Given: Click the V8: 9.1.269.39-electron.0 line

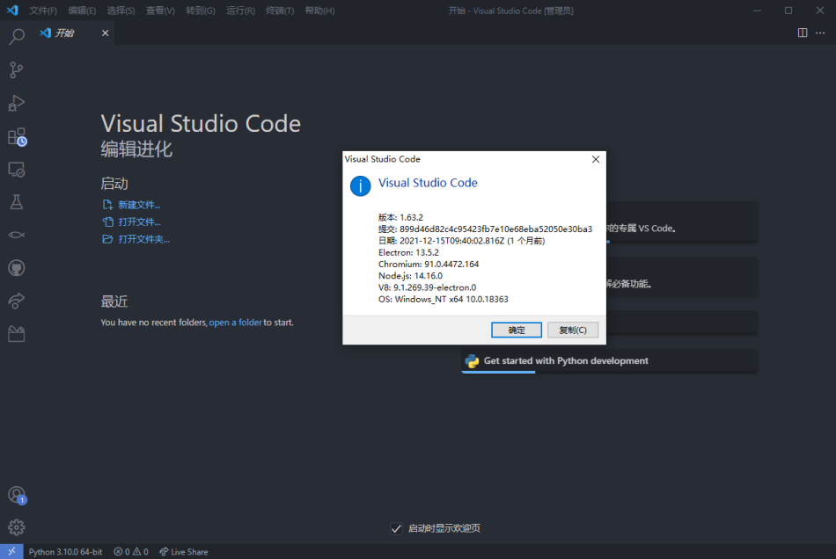Looking at the screenshot, I should pyautogui.click(x=427, y=287).
